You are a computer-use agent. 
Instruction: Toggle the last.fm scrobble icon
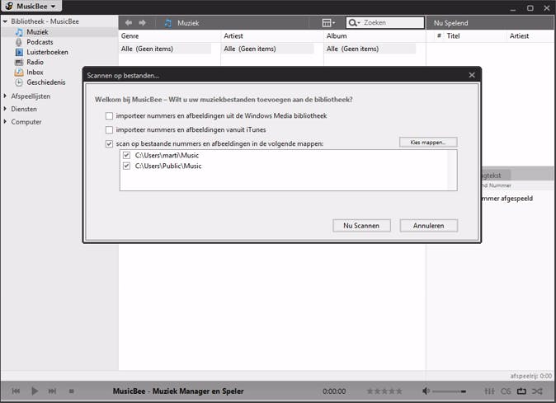(506, 391)
